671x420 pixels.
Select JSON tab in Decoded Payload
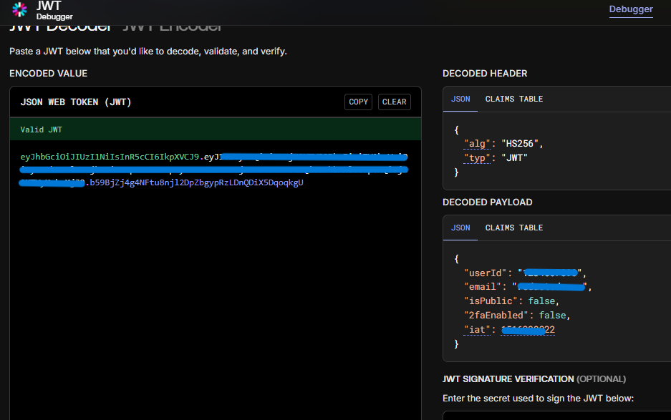460,228
